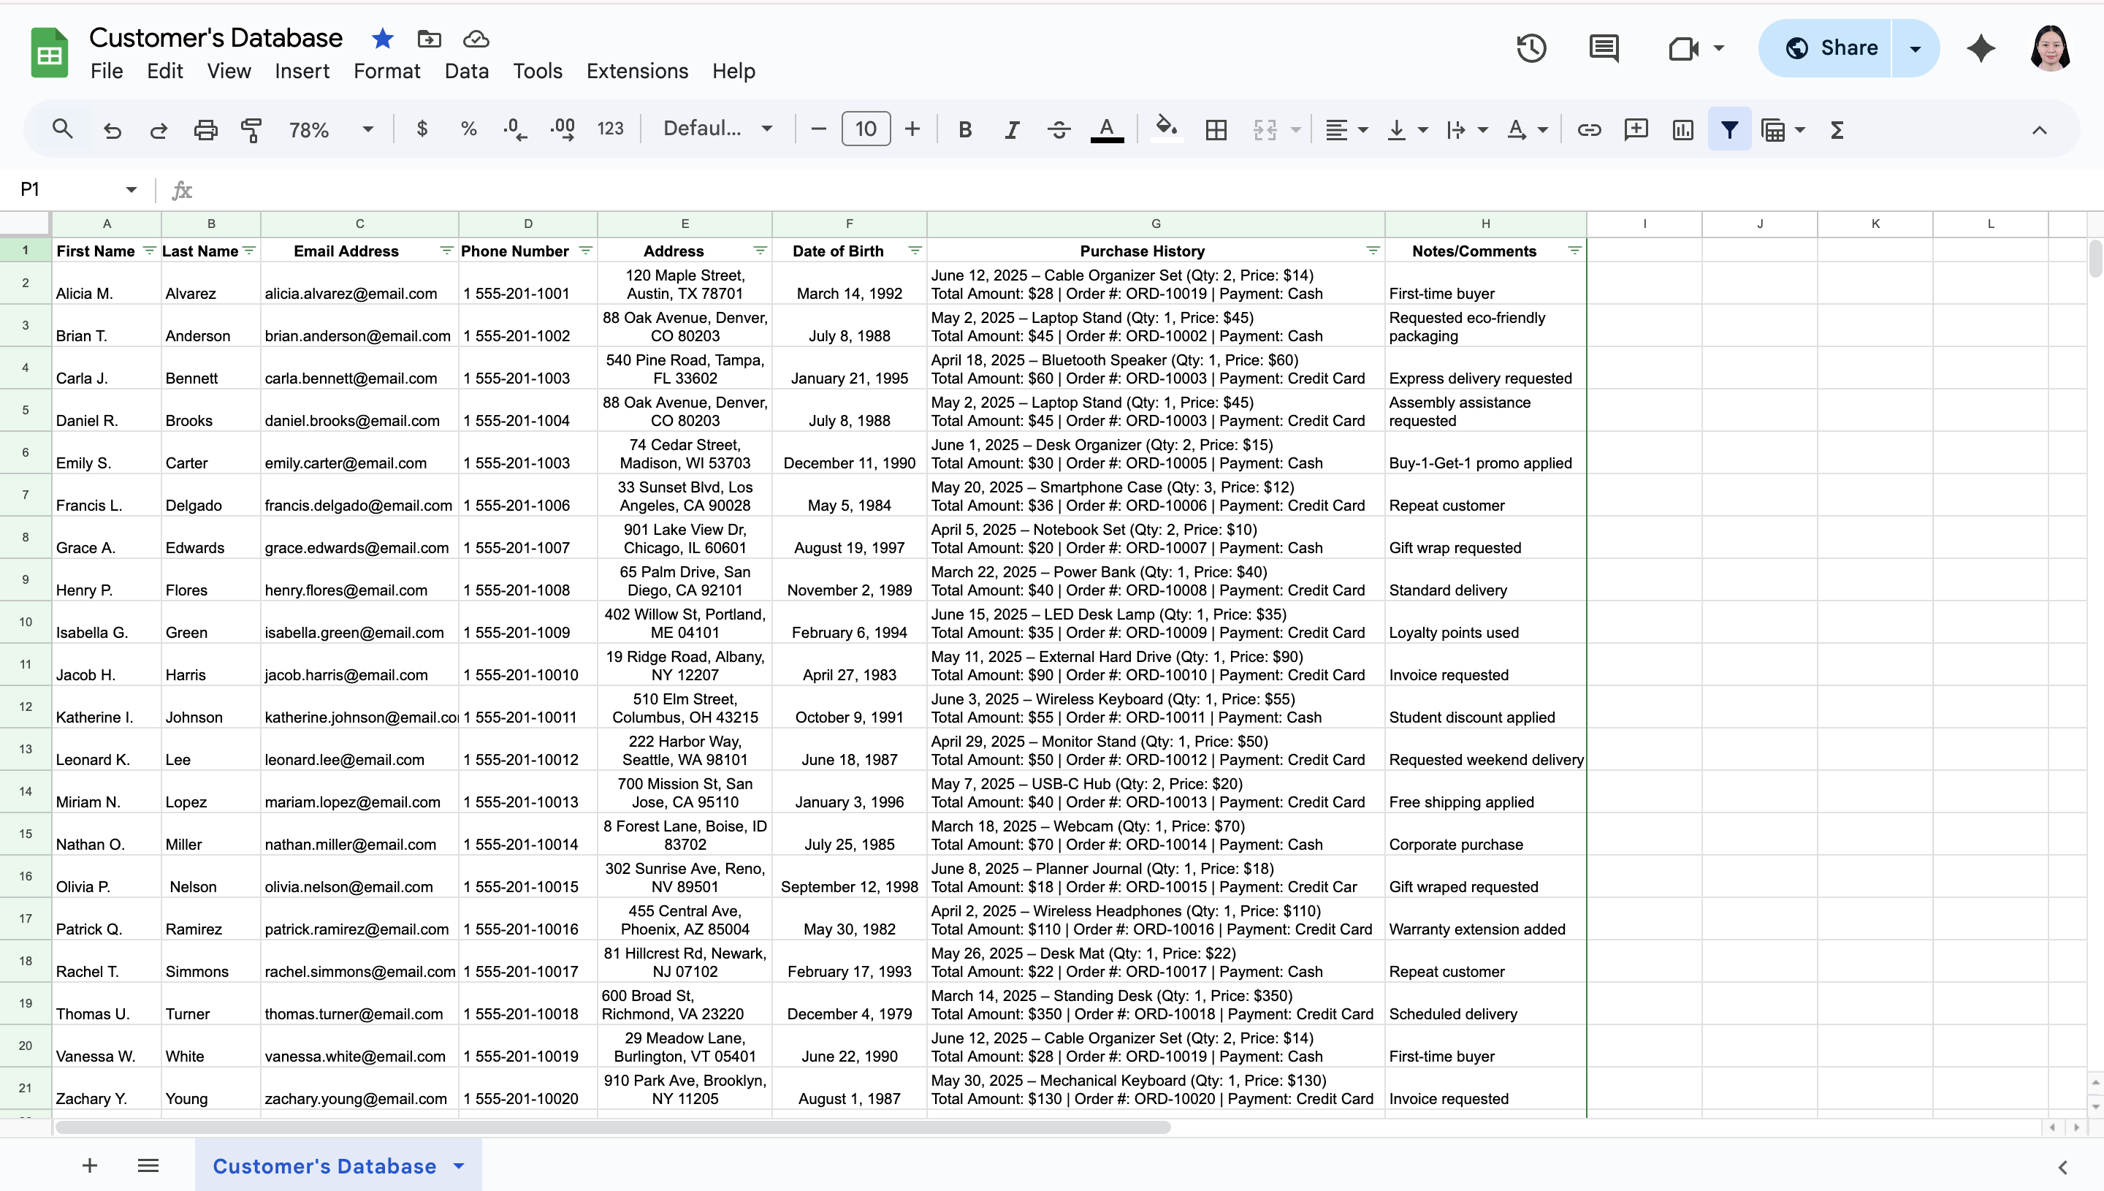Image resolution: width=2104 pixels, height=1191 pixels.
Task: Open the 78% zoom dropdown
Action: pos(330,129)
